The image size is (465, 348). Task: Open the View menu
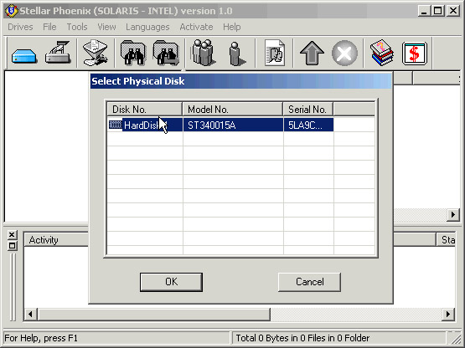tap(106, 27)
